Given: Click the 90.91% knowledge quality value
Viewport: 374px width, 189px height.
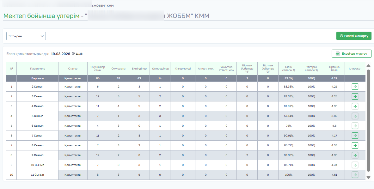Looking at the screenshot, I should point(289,136).
